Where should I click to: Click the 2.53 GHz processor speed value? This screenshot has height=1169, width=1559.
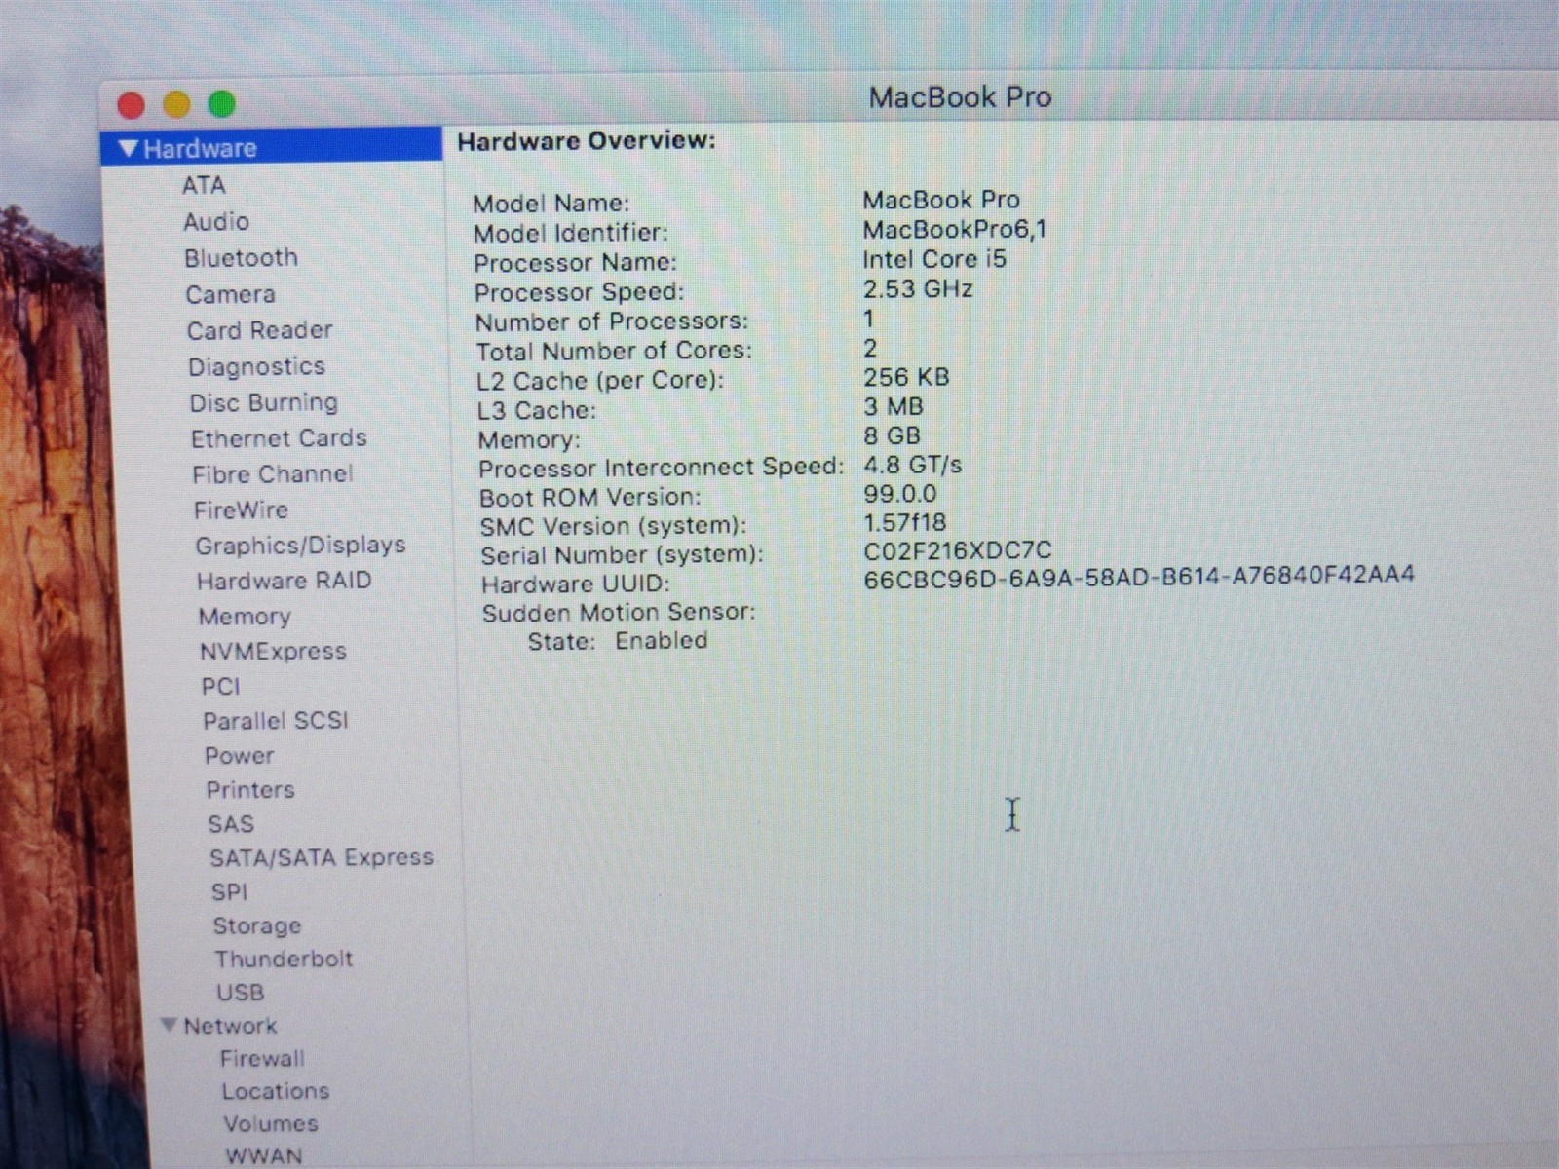pos(917,289)
